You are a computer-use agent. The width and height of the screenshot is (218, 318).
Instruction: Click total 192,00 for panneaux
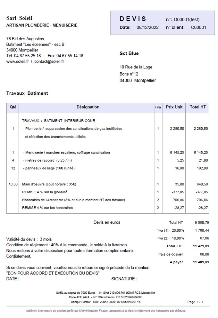point(202,168)
